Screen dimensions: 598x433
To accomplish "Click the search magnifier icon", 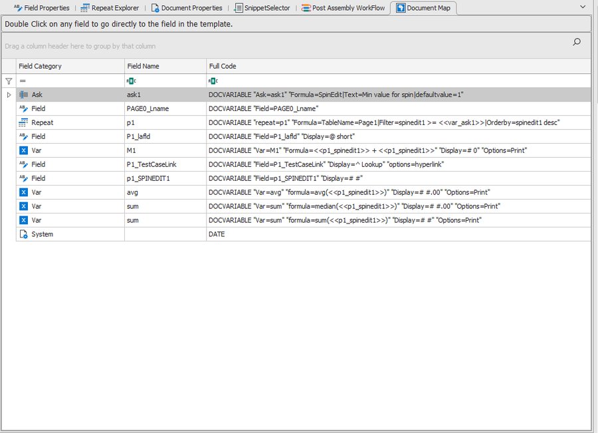I will pos(577,42).
